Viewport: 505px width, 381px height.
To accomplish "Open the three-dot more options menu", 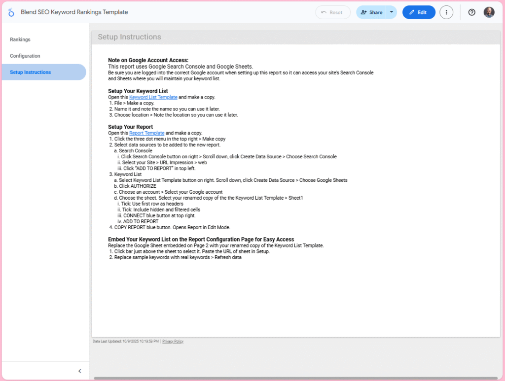I will [x=446, y=12].
